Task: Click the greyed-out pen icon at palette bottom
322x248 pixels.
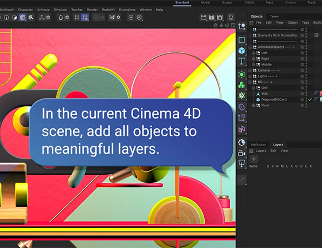Action: tap(242, 180)
